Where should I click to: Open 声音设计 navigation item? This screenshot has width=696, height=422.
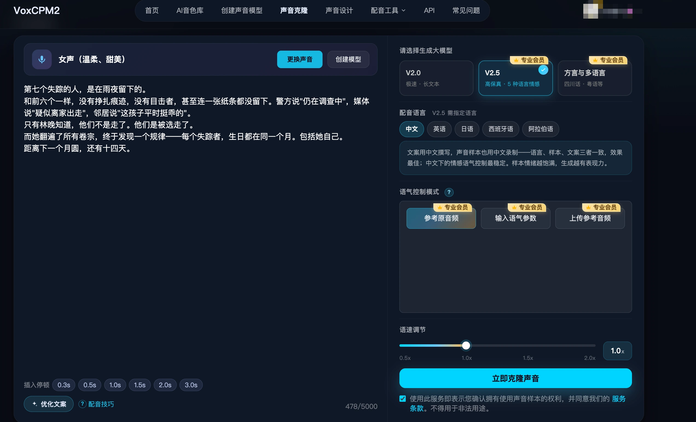339,10
